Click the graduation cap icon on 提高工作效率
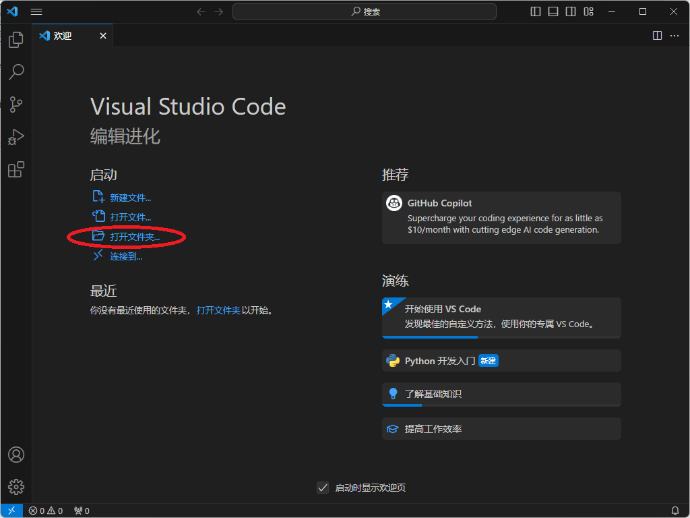 pos(393,429)
